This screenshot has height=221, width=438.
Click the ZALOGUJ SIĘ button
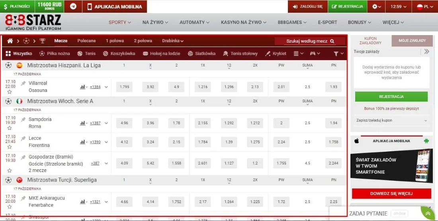307,6
